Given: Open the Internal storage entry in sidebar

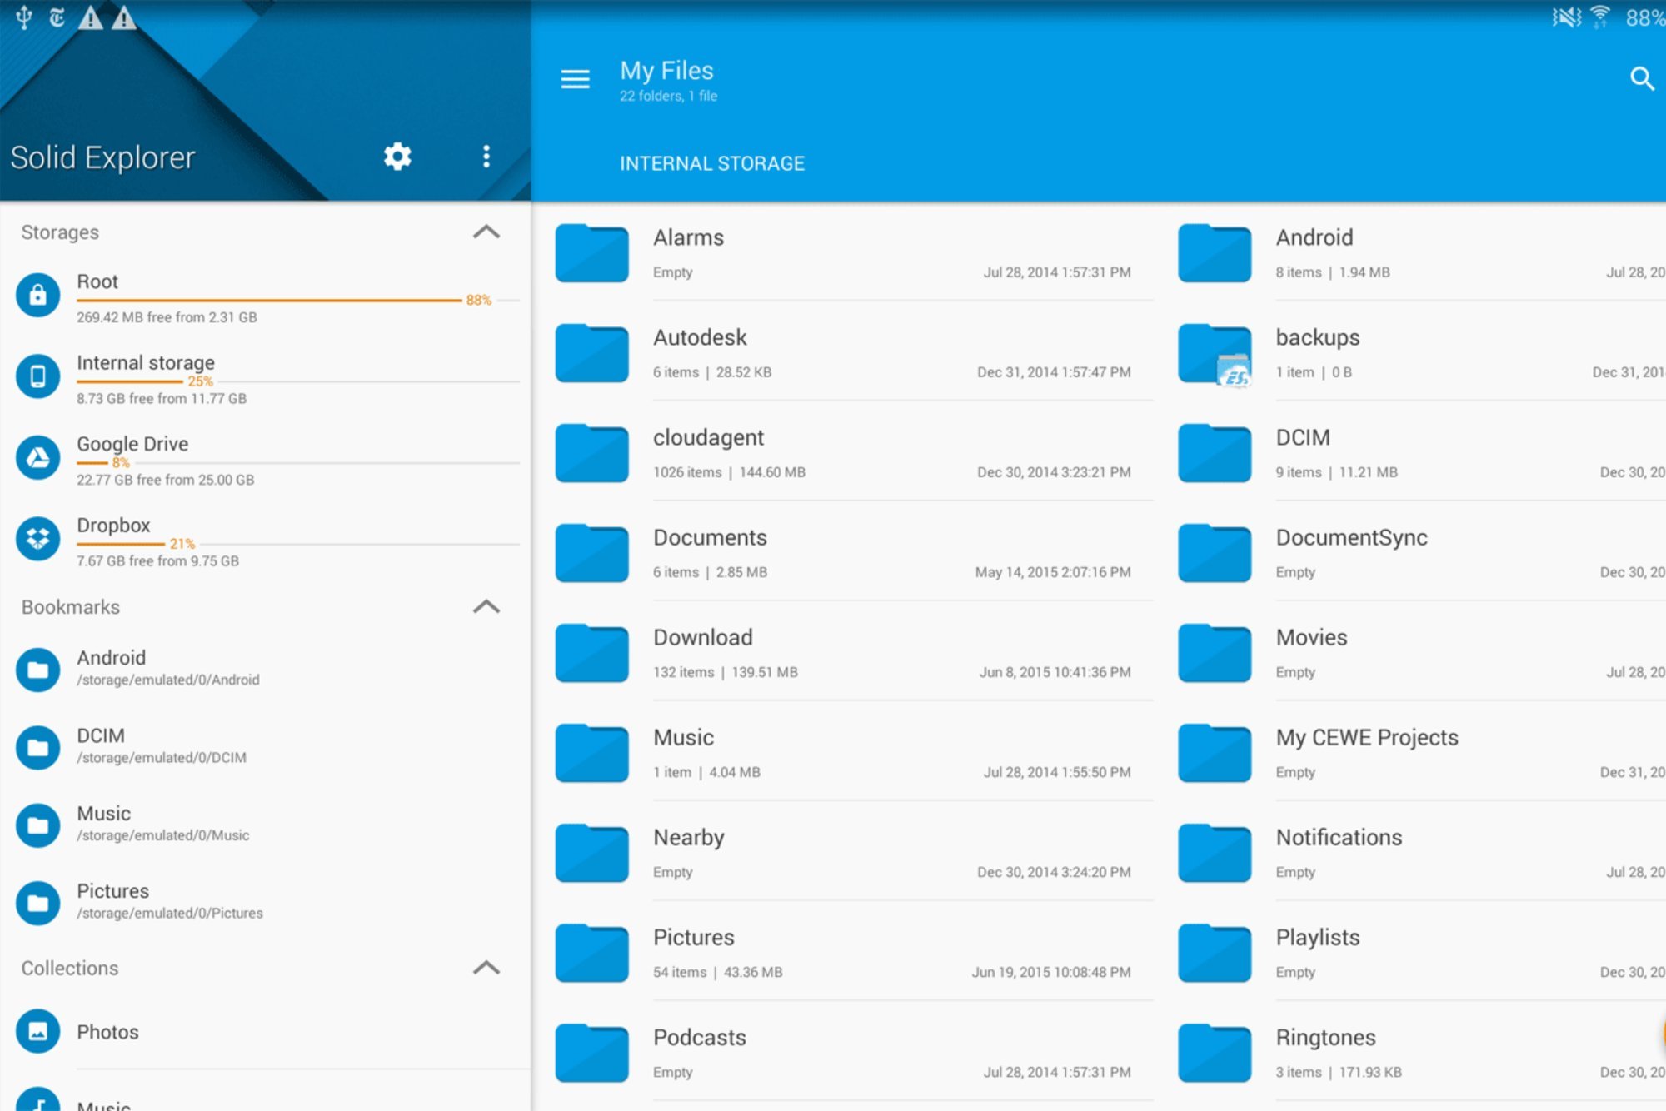Looking at the screenshot, I should (146, 363).
